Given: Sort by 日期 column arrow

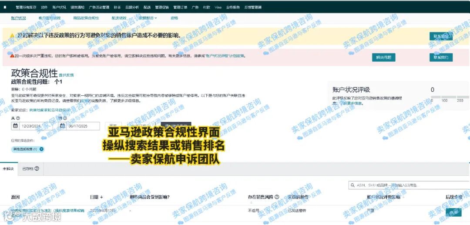Looking at the screenshot, I should pyautogui.click(x=101, y=197).
